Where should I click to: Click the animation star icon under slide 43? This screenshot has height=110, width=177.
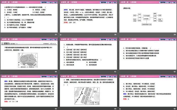tap(1, 109)
